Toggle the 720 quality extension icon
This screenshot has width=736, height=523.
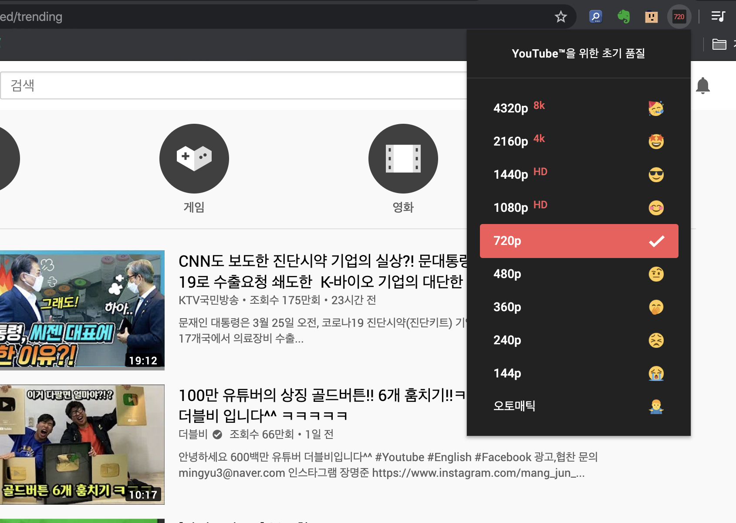[x=679, y=17]
